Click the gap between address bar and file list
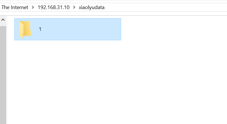This screenshot has width=227, height=124. [113, 13]
